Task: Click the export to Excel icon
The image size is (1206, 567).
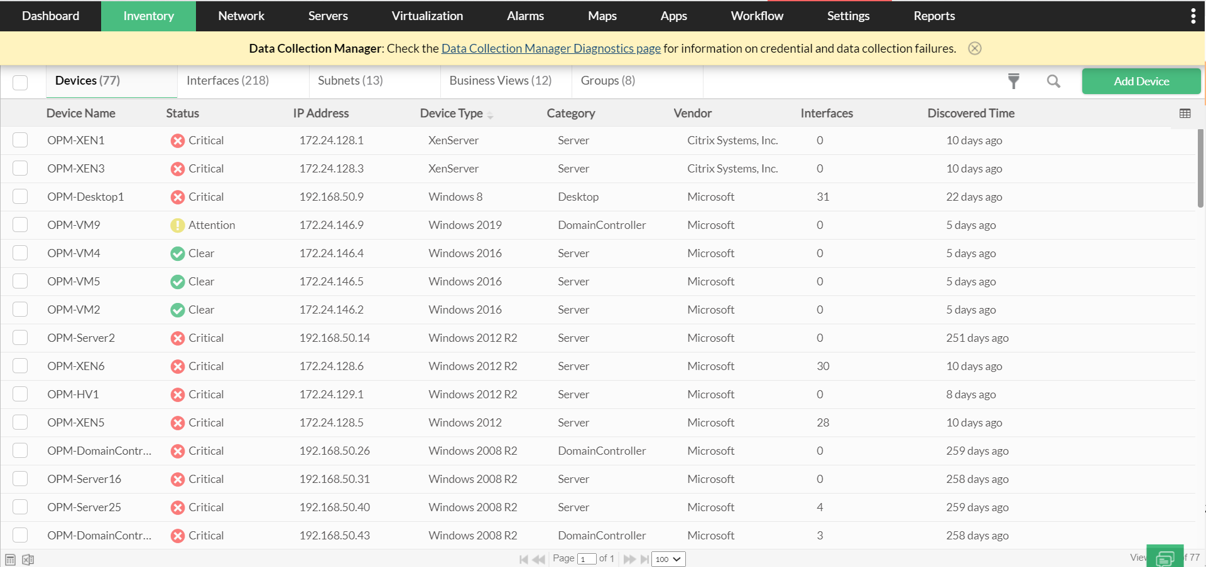Action: click(28, 559)
